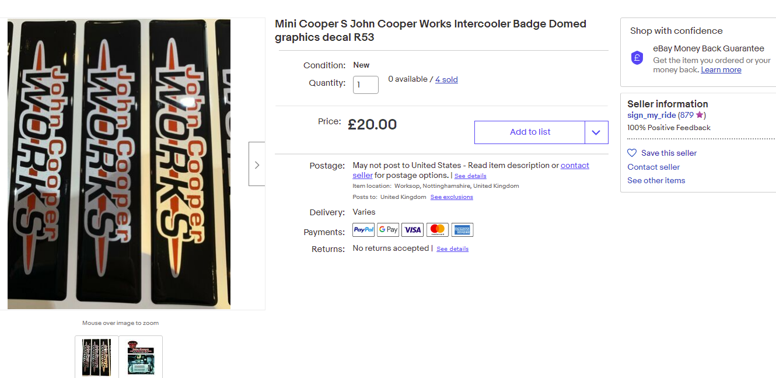Click the Quantity input field
This screenshot has height=378, width=776.
[x=366, y=85]
